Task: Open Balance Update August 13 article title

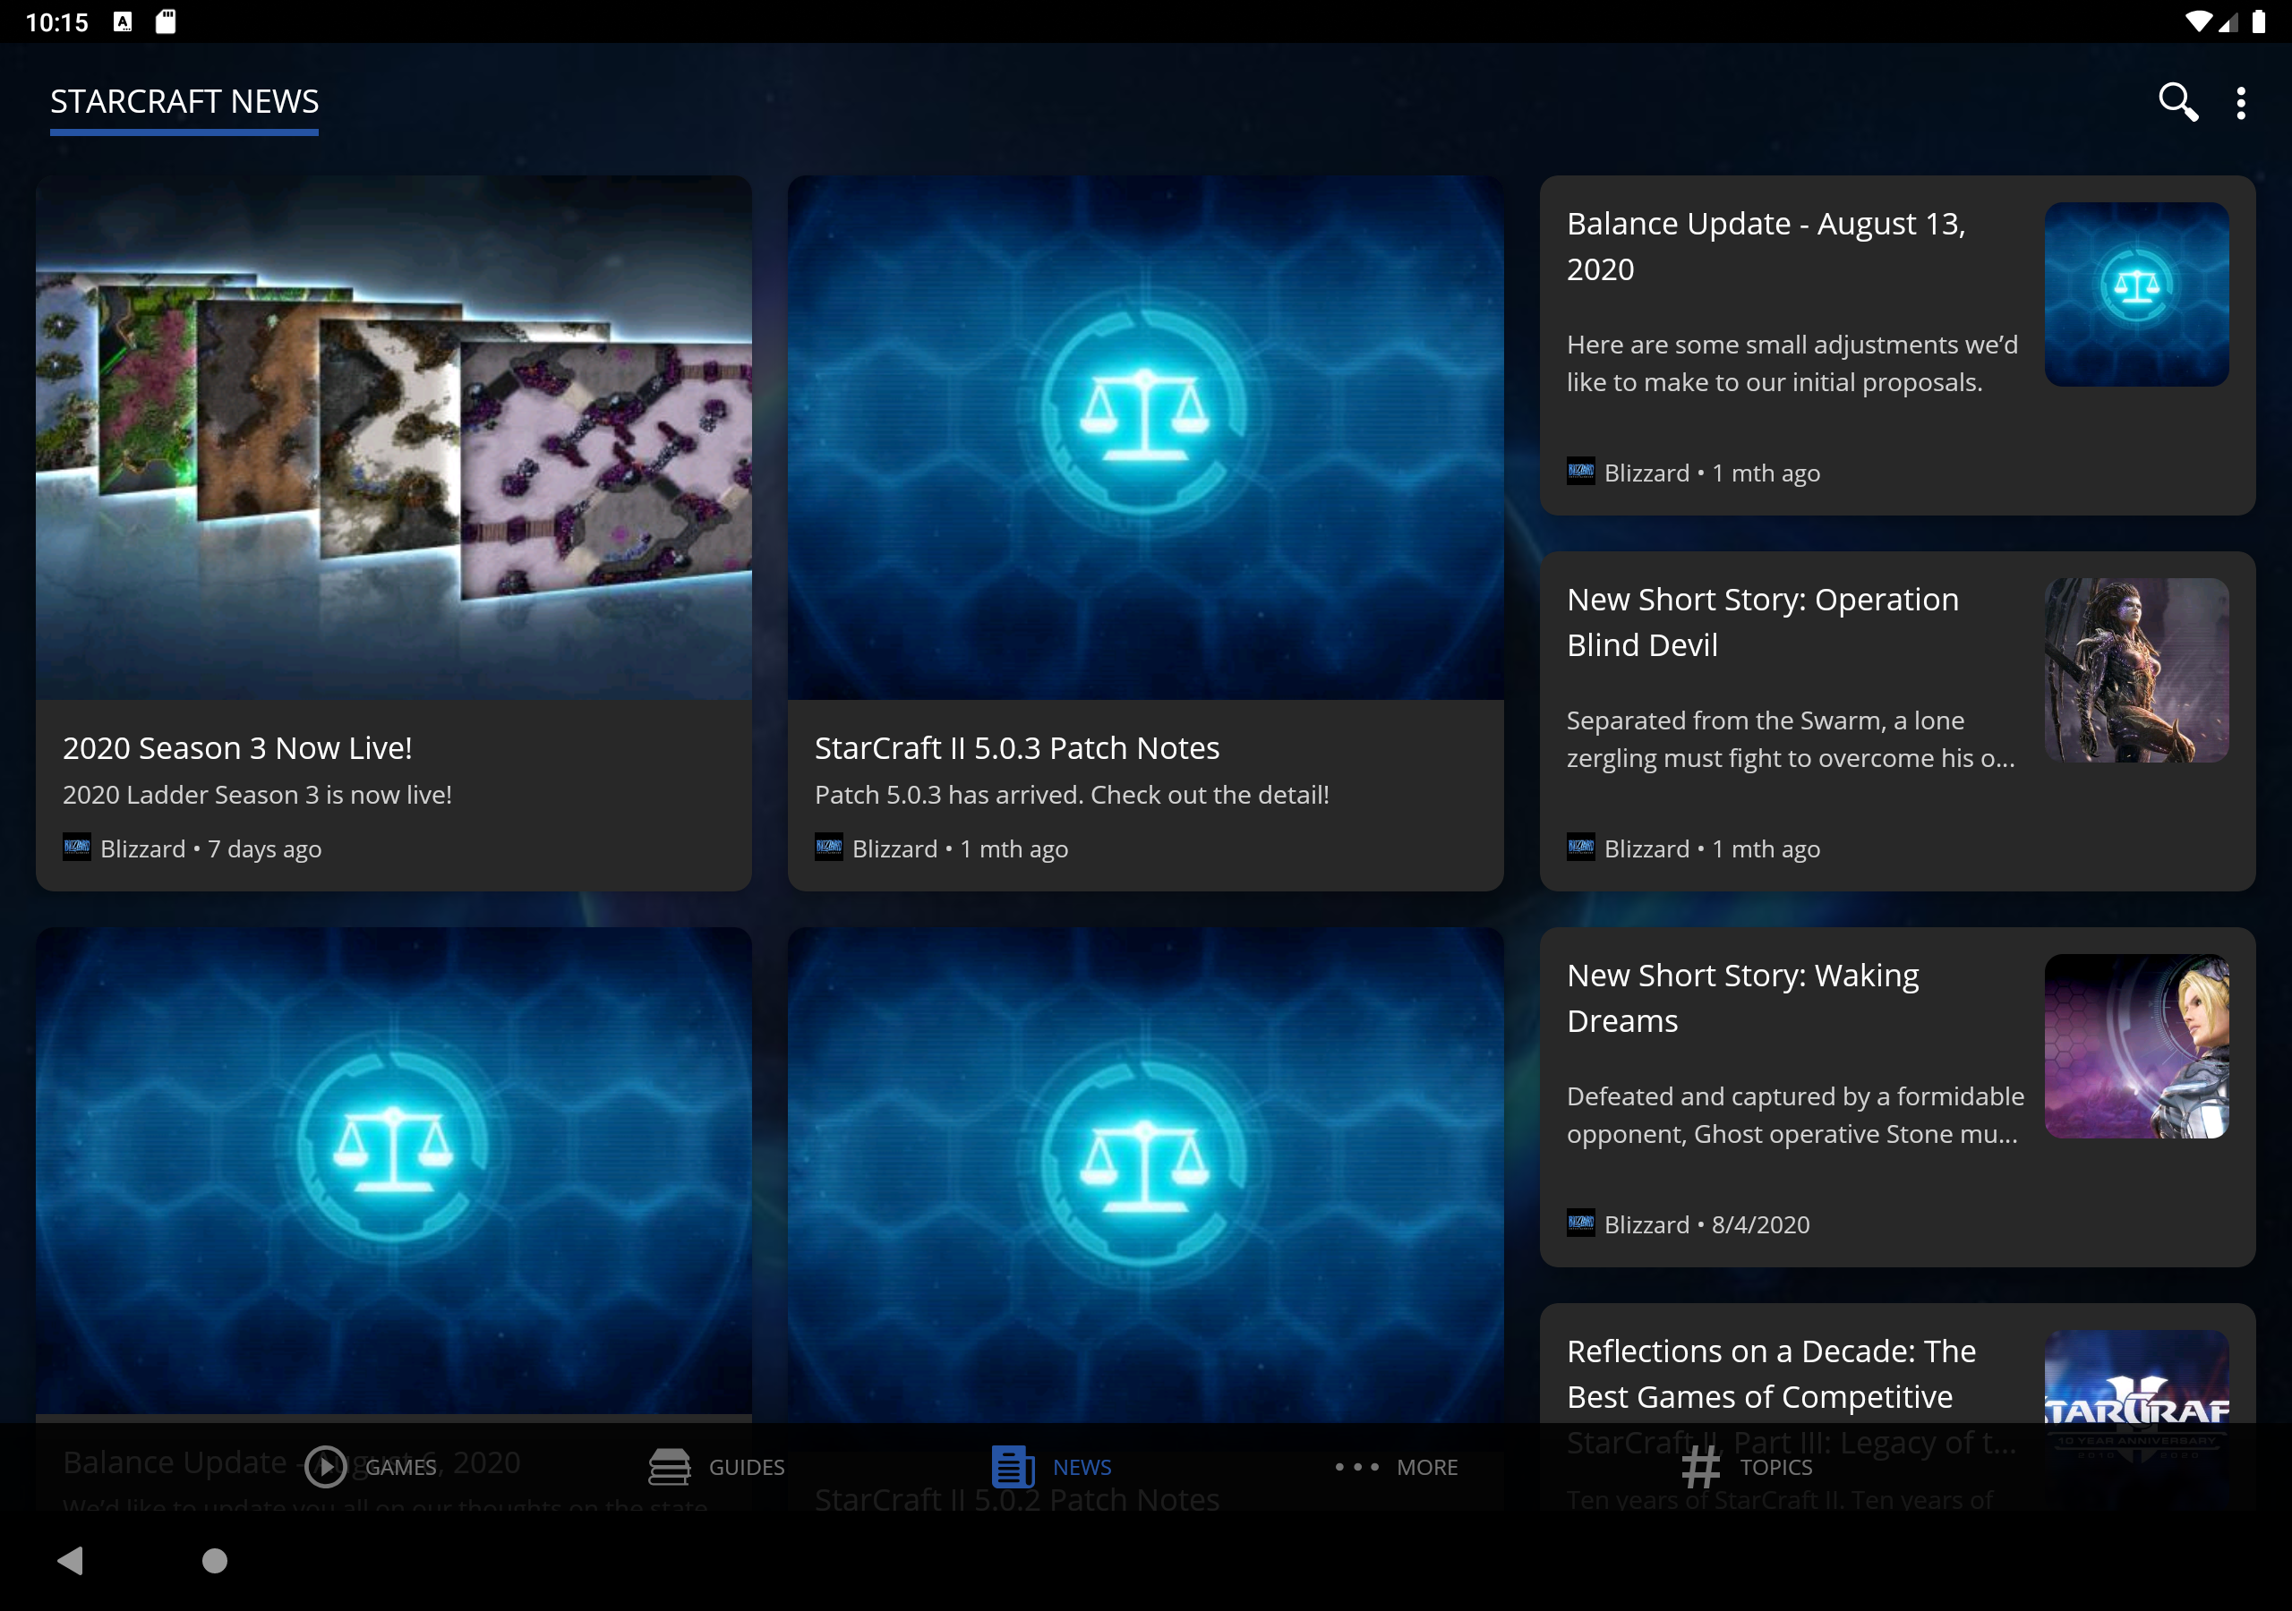Action: (1765, 245)
